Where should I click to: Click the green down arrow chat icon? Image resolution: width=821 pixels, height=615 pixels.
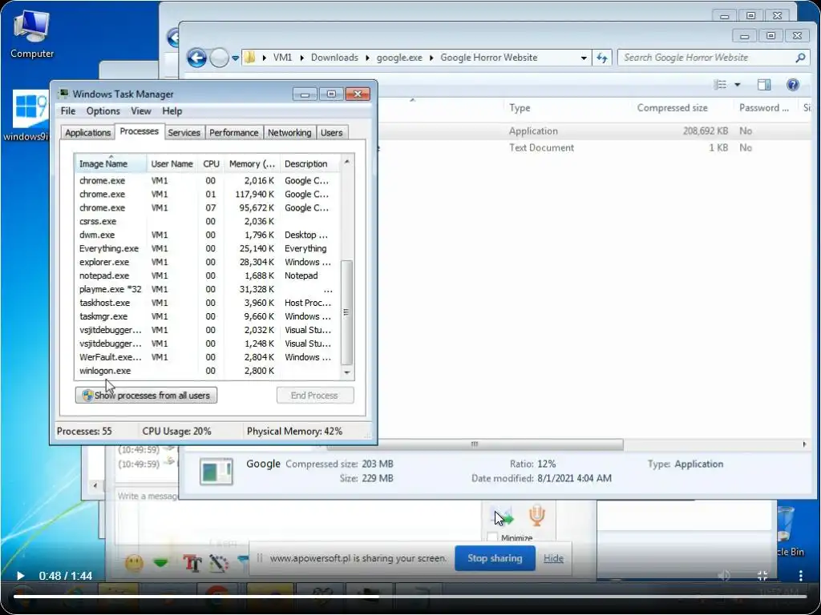pyautogui.click(x=160, y=563)
